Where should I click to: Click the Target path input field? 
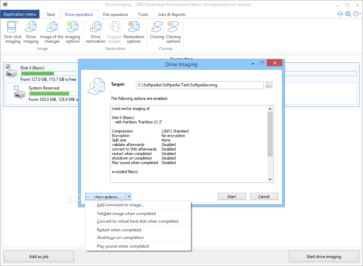coord(200,85)
